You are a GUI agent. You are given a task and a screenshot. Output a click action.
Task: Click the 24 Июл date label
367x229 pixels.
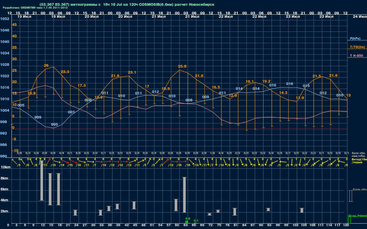[359, 17]
